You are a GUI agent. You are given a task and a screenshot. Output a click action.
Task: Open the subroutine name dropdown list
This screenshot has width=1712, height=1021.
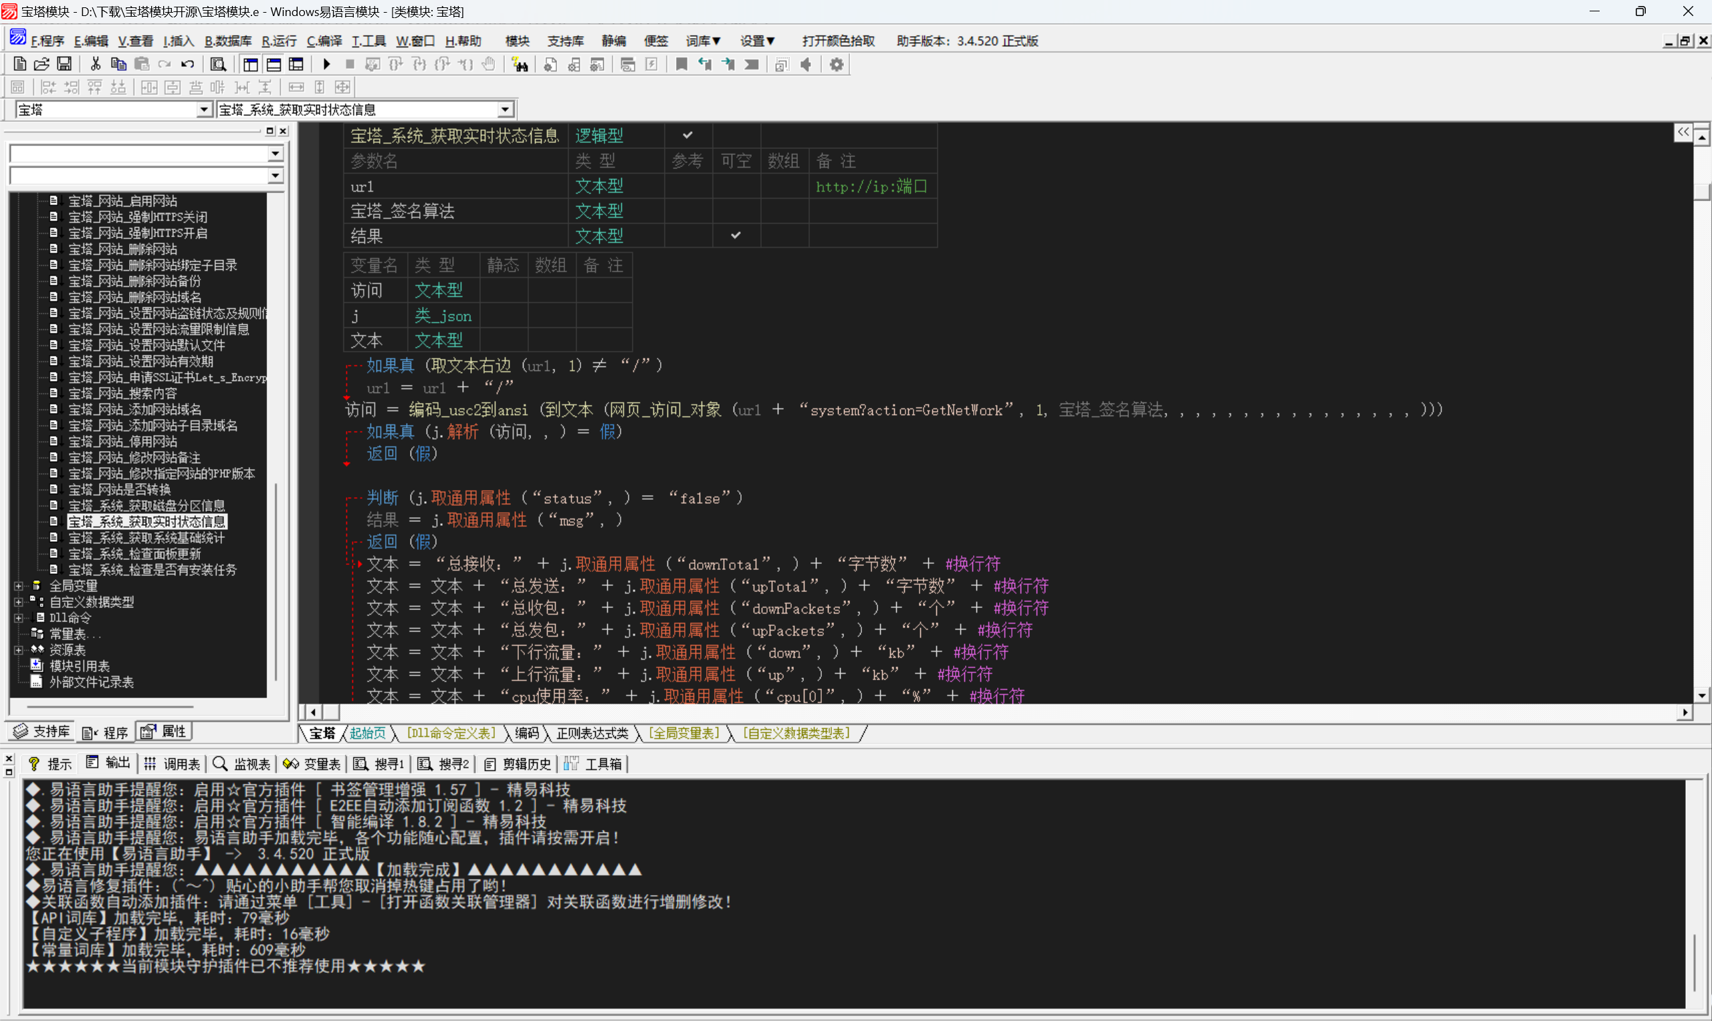[x=506, y=110]
